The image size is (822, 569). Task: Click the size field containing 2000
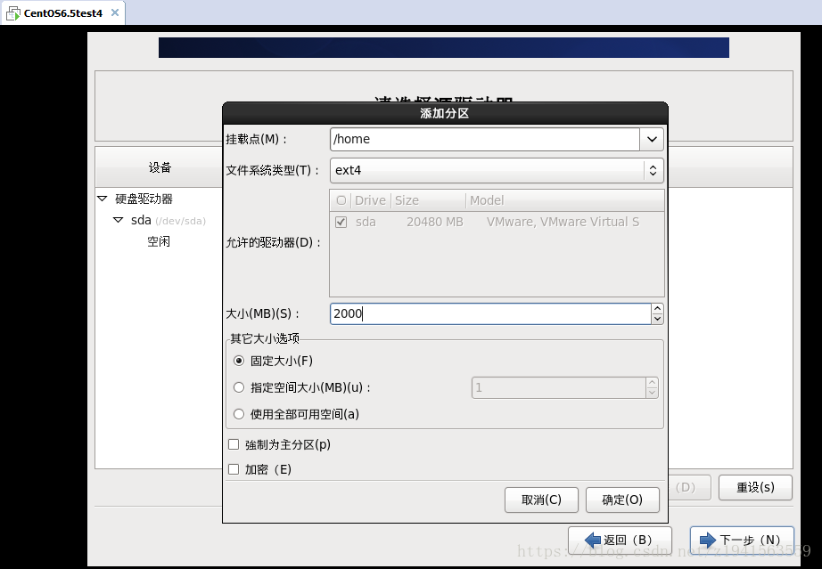(x=490, y=313)
